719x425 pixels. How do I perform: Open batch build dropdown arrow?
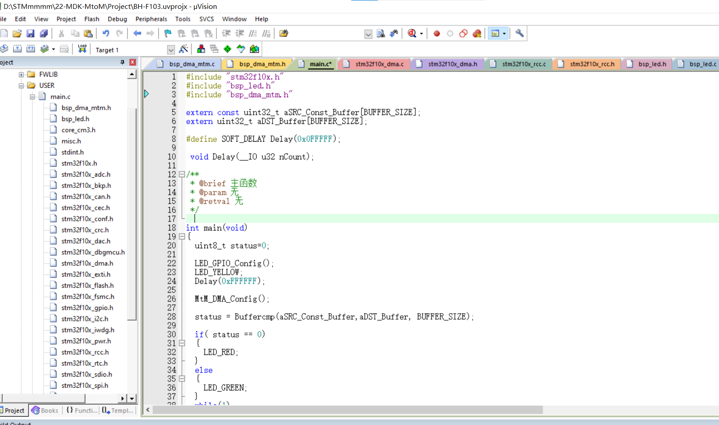click(x=53, y=49)
